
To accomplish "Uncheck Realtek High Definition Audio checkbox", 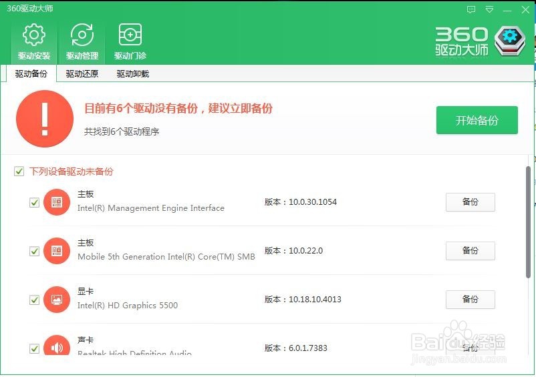I will [34, 349].
